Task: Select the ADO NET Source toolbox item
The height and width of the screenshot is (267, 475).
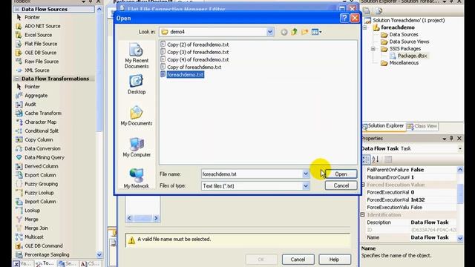Action: click(42, 26)
